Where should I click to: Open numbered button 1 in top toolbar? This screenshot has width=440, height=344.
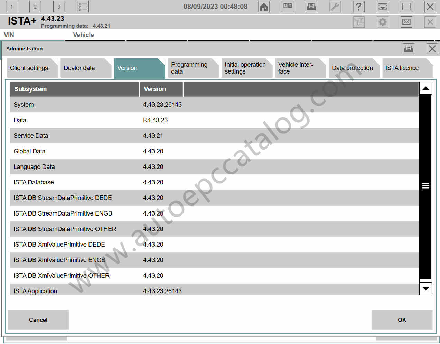point(11,7)
